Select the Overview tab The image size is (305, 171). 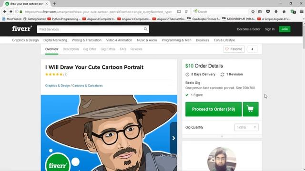point(52,49)
